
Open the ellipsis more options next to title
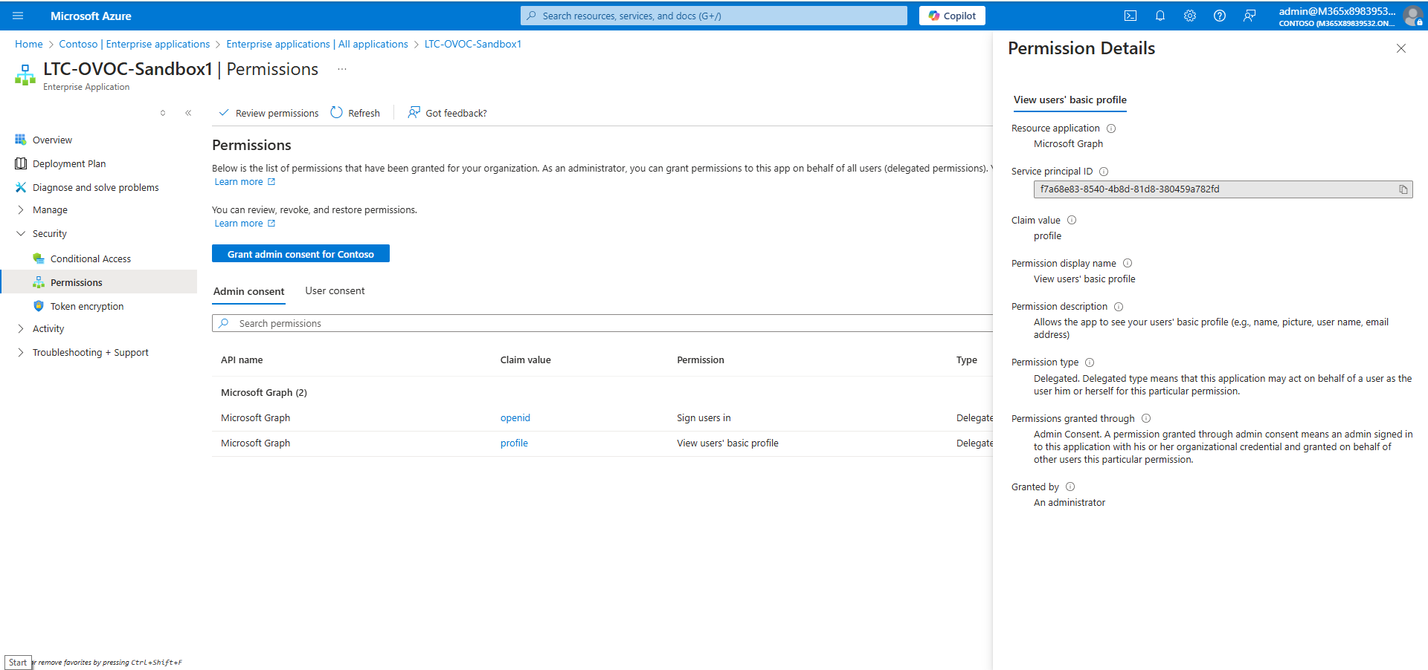tap(342, 69)
